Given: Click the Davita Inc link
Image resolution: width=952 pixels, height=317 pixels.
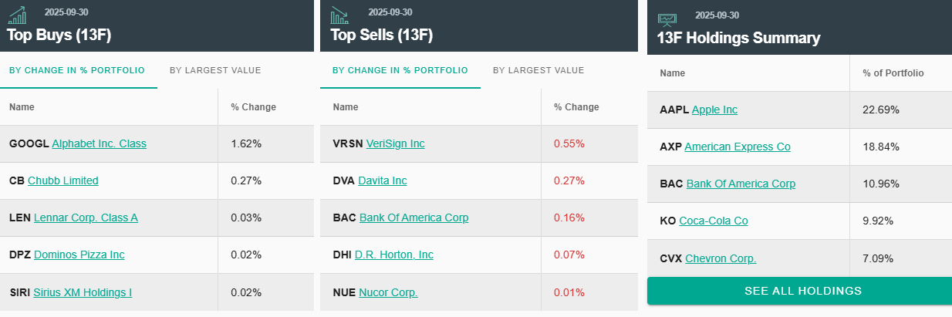Looking at the screenshot, I should click(383, 180).
